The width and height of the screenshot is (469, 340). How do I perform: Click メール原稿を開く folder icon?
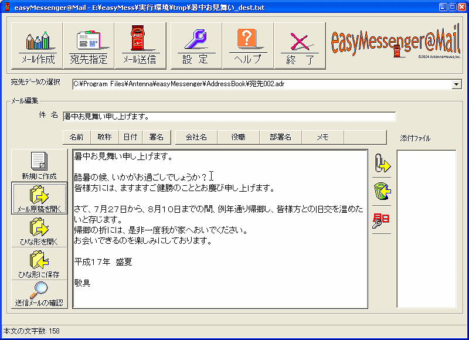pos(39,198)
